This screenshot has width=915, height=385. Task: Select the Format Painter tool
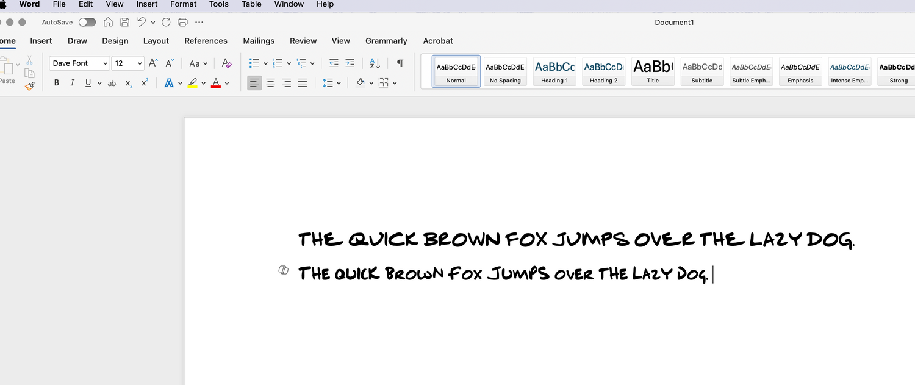click(29, 86)
